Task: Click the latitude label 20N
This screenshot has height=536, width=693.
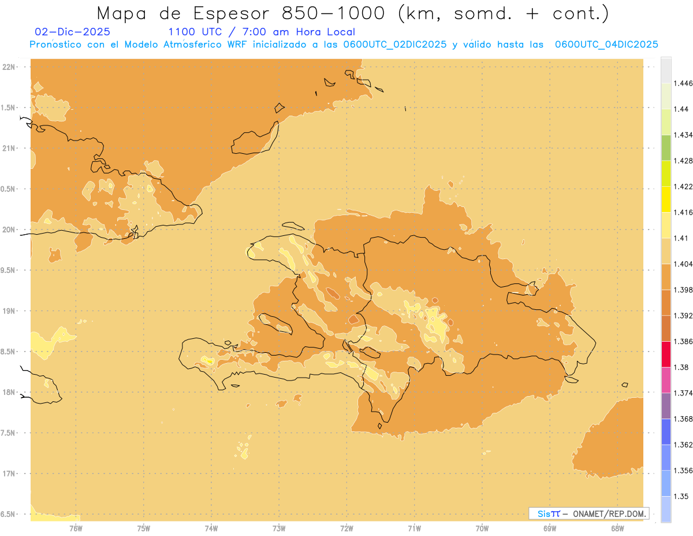Action: coord(9,230)
